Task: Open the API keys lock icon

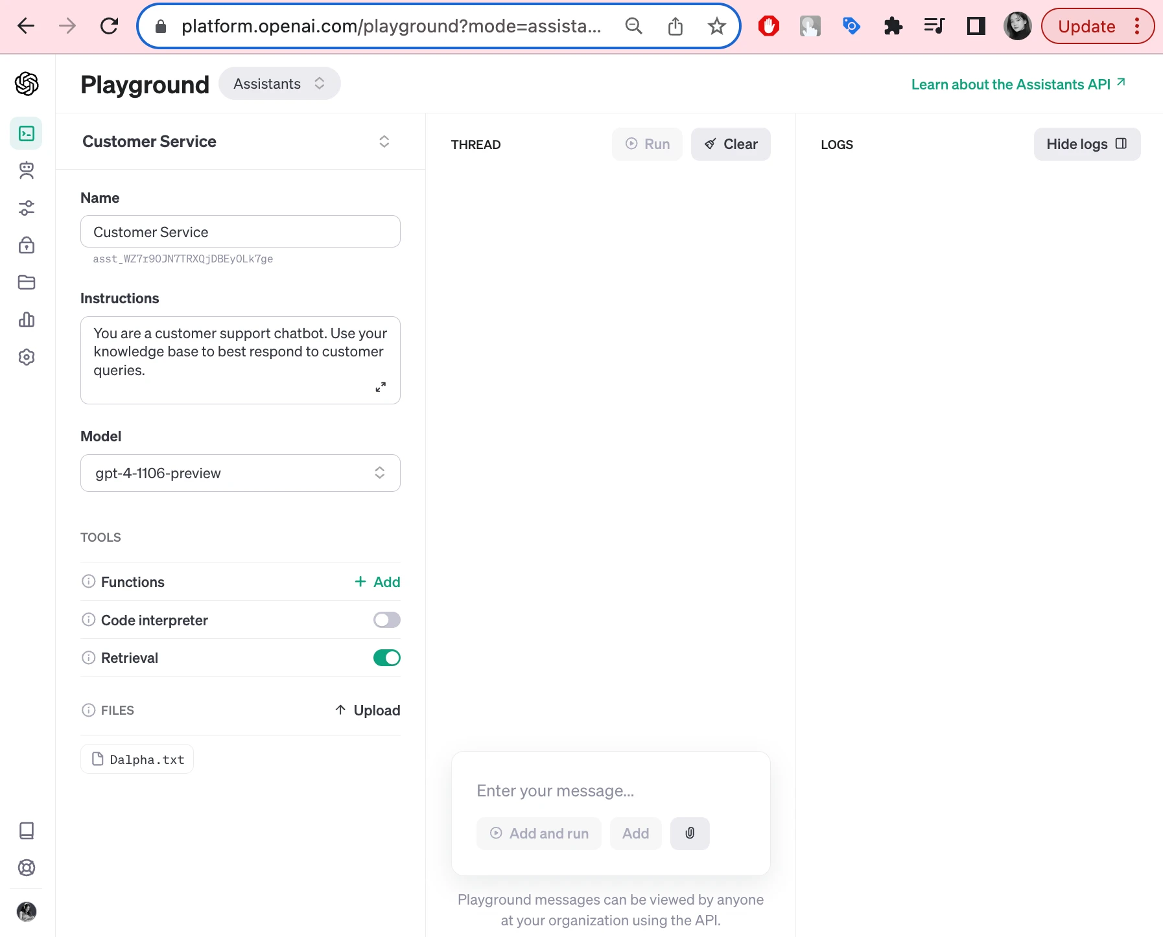Action: (27, 245)
